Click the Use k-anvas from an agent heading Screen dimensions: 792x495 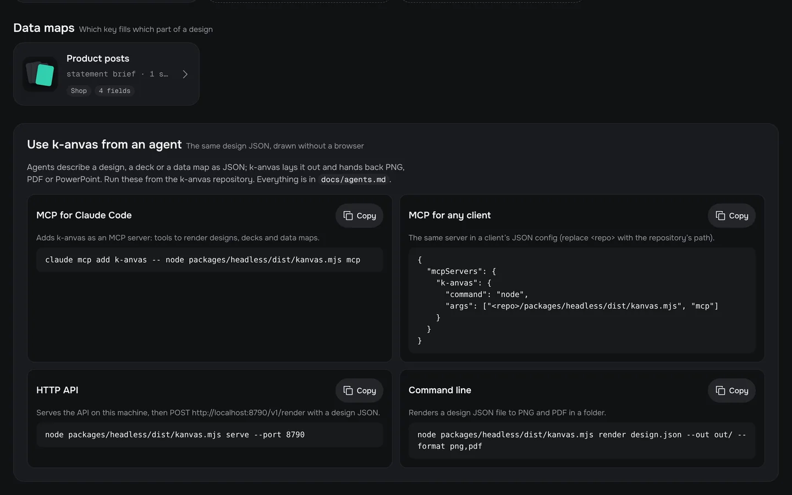click(104, 145)
